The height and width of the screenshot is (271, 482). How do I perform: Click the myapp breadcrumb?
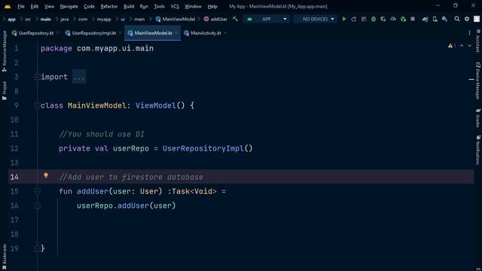click(104, 19)
